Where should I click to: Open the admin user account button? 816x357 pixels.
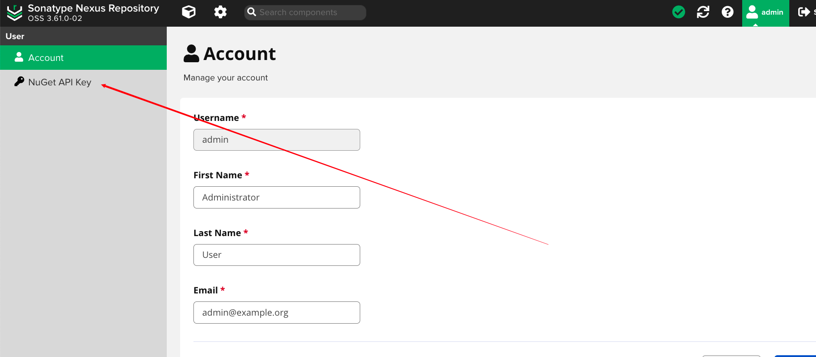765,13
